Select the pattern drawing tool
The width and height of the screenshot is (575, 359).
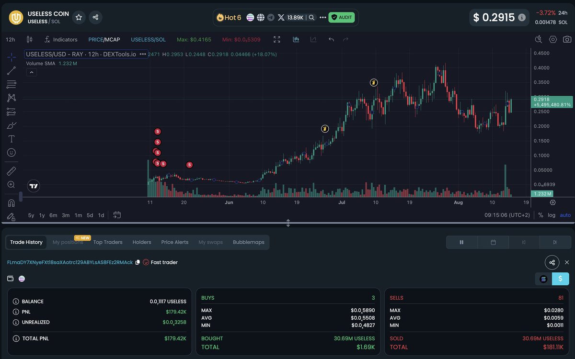[x=11, y=98]
